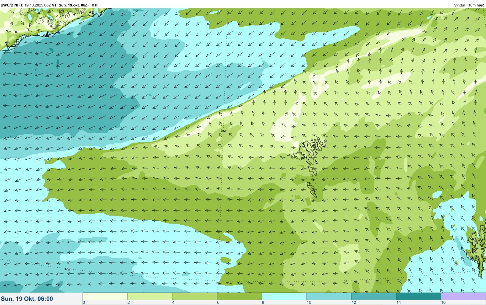Click the '60N' latitude label on map
486x305 pixels.
click(68, 269)
